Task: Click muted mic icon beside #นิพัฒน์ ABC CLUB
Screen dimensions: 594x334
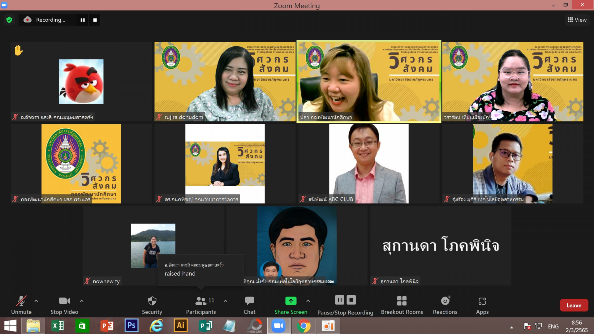Action: (303, 199)
